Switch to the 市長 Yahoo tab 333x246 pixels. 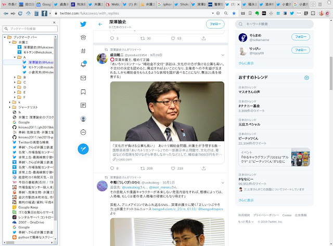pos(9,4)
